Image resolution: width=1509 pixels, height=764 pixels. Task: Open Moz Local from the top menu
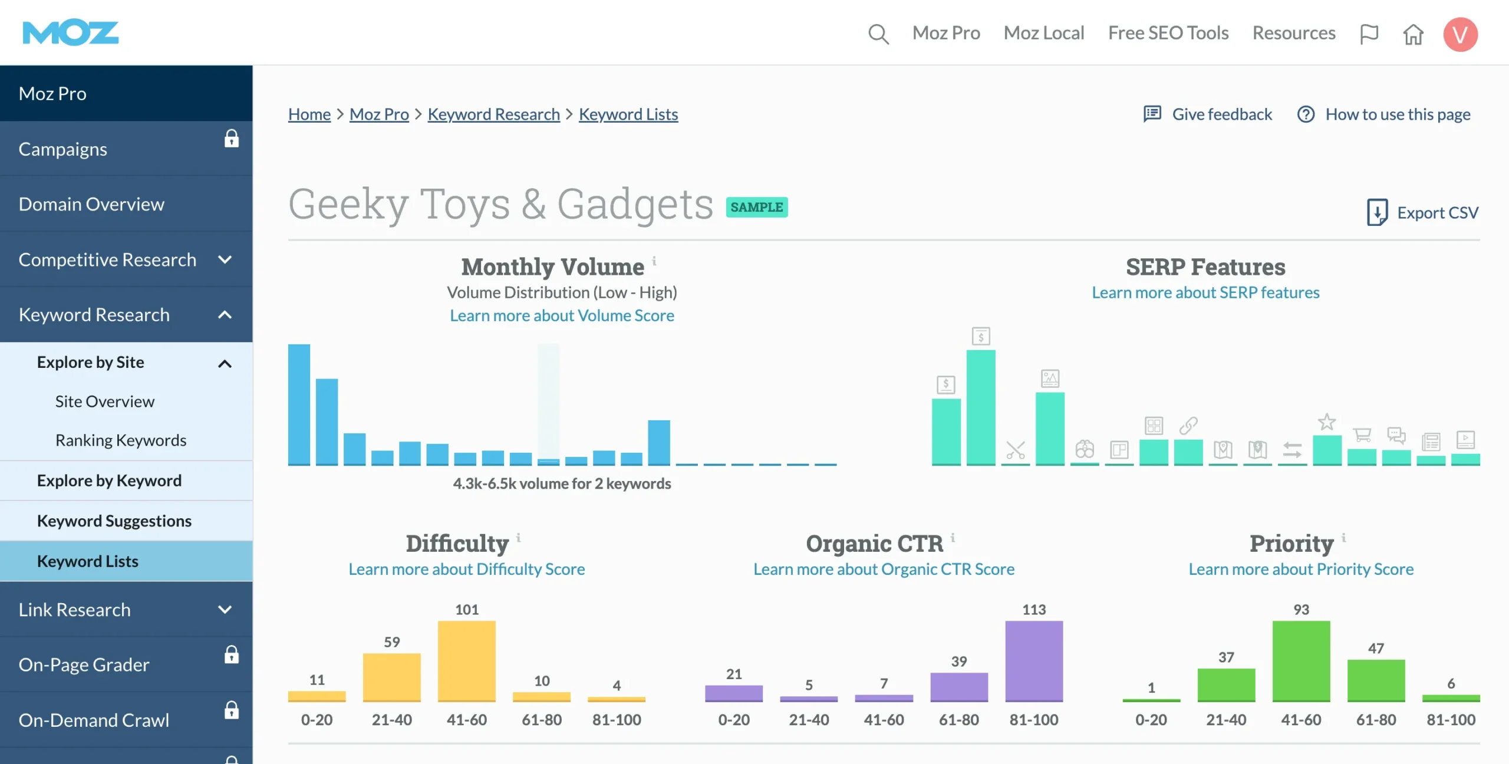point(1043,32)
